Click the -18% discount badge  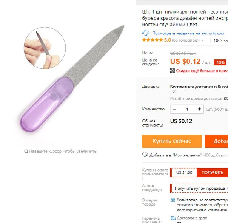click(x=220, y=62)
